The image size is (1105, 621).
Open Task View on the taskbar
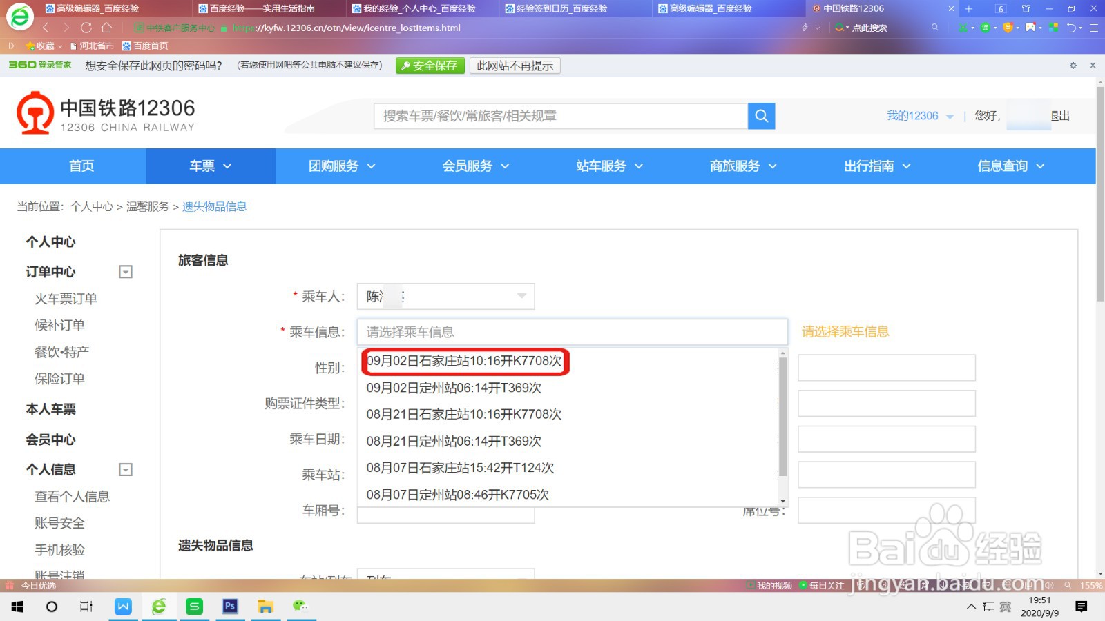[86, 607]
